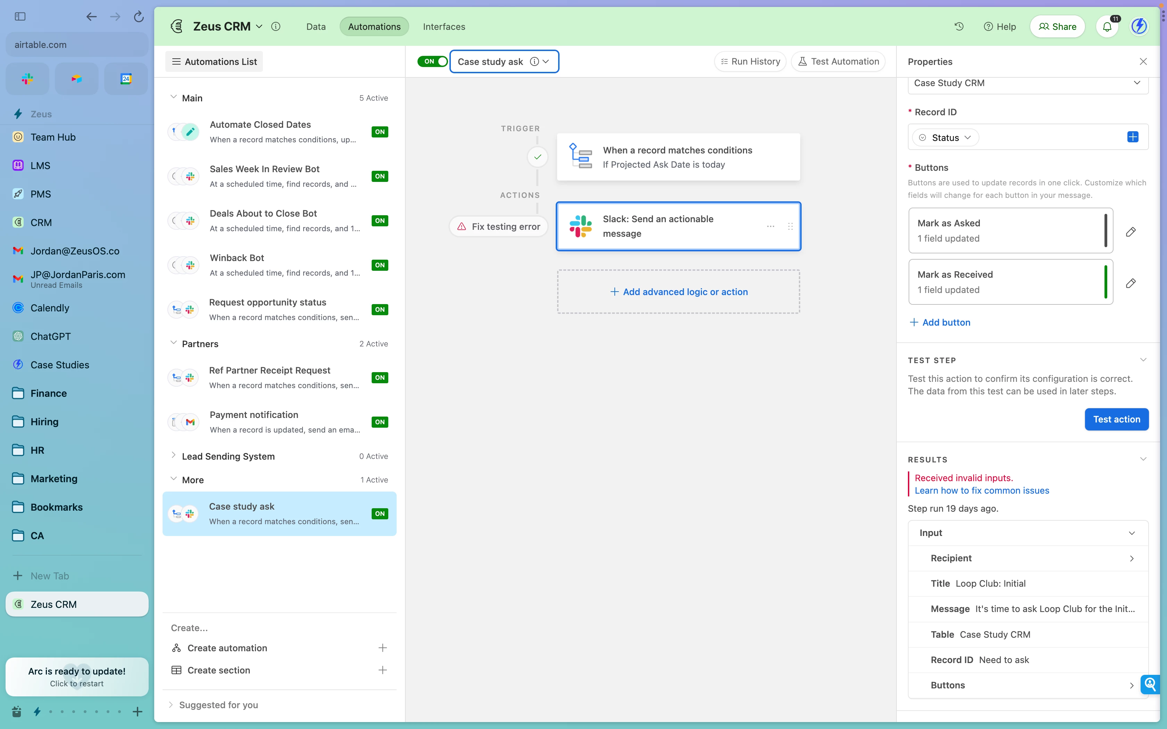This screenshot has height=729, width=1167.
Task: Click the blue plus in the Record ID field
Action: click(x=1133, y=137)
